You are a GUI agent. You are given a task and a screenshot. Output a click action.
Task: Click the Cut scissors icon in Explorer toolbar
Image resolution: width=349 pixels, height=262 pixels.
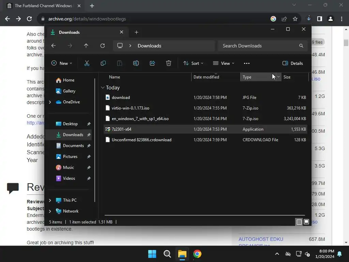coord(87,63)
